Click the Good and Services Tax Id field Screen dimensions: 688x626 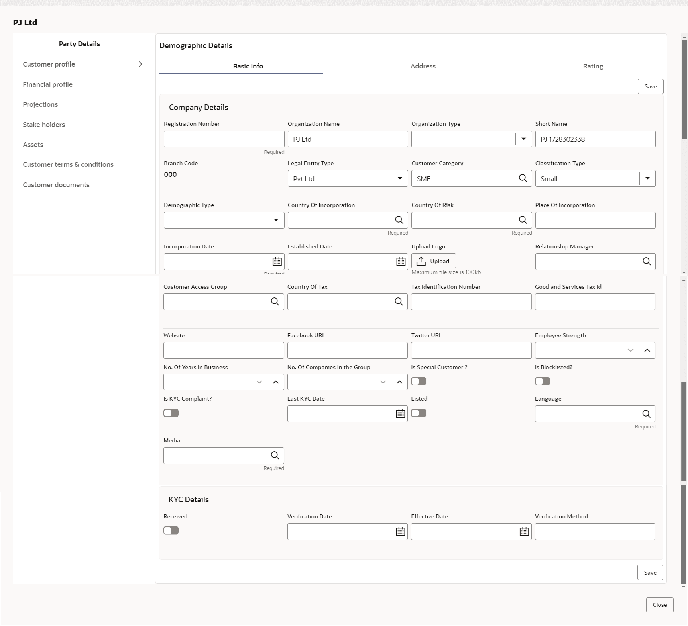(x=595, y=302)
